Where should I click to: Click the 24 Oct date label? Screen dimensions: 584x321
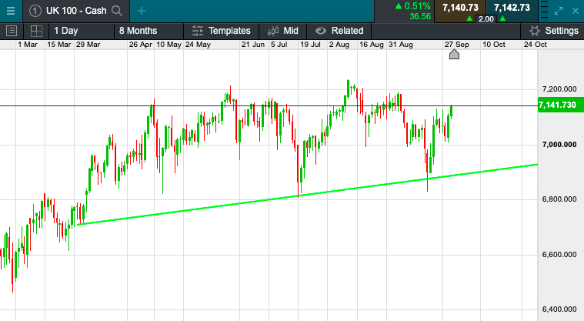pos(536,45)
